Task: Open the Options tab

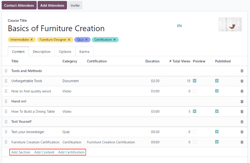Action: (x=65, y=52)
